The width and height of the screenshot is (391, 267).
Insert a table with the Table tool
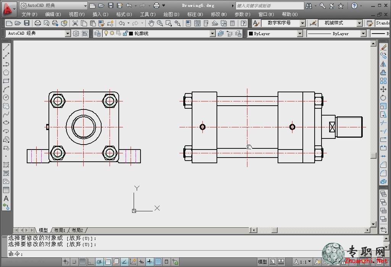(6, 190)
